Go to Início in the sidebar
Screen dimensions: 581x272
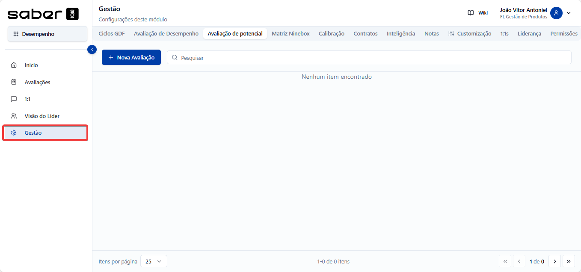coord(31,65)
